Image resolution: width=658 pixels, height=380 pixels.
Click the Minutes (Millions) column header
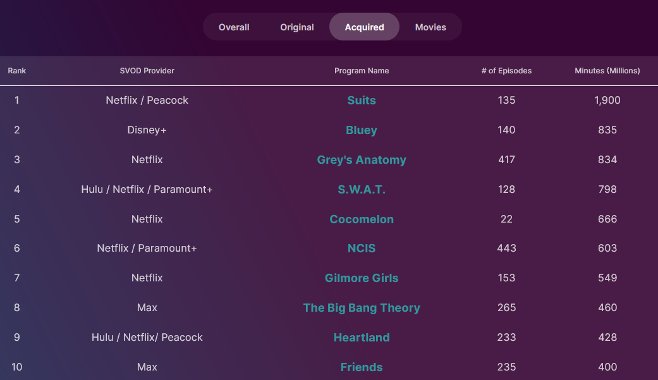coord(607,71)
